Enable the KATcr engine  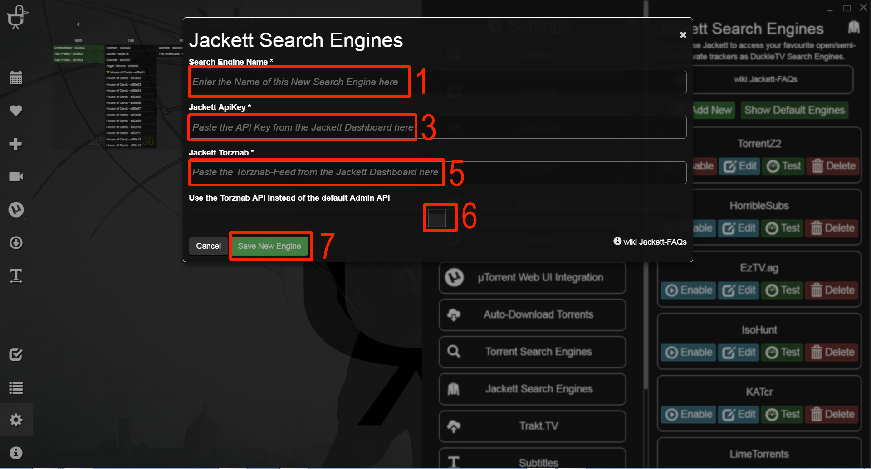tap(689, 415)
